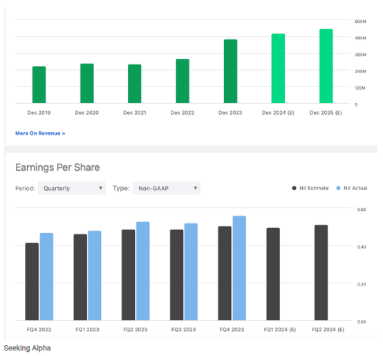Select the Dec 2020 revenue bar
The image size is (383, 356).
pos(87,83)
